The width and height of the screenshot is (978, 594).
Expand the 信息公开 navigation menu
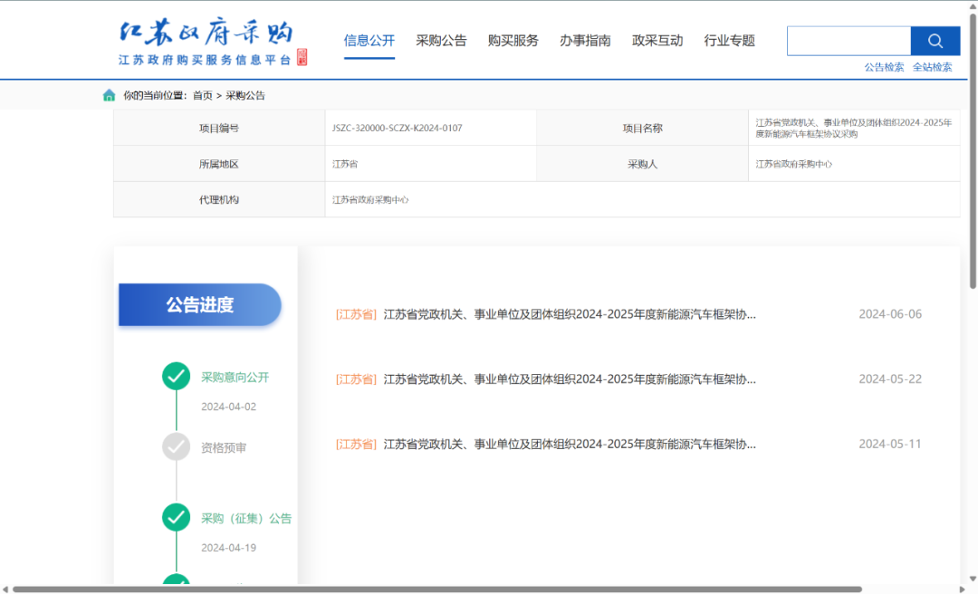pos(369,40)
